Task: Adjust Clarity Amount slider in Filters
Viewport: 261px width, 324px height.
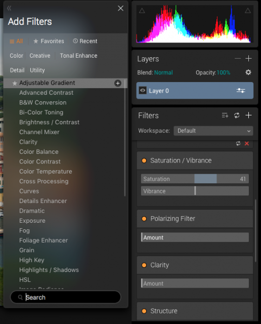Action: pos(195,283)
